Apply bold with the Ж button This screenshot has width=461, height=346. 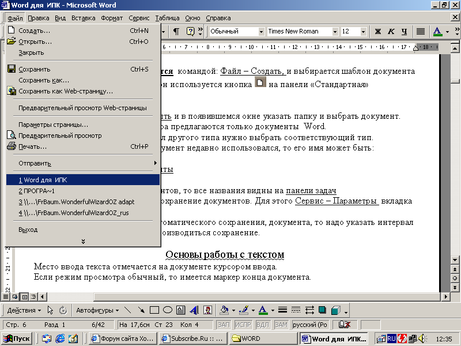378,31
